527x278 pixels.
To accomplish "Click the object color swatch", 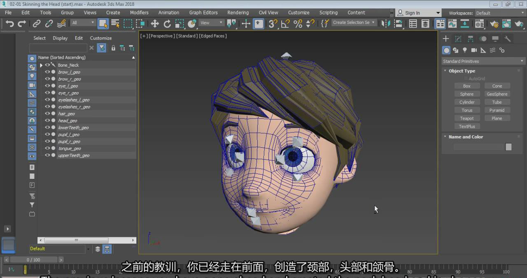I will [x=508, y=147].
